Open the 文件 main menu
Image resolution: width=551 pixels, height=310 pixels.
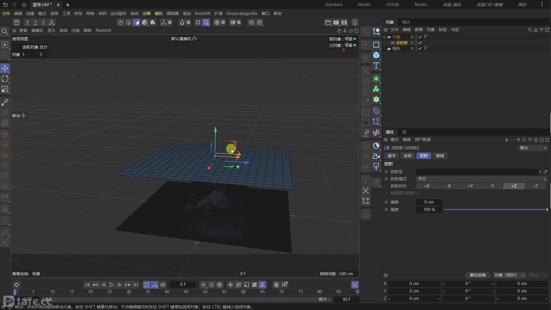(6, 13)
